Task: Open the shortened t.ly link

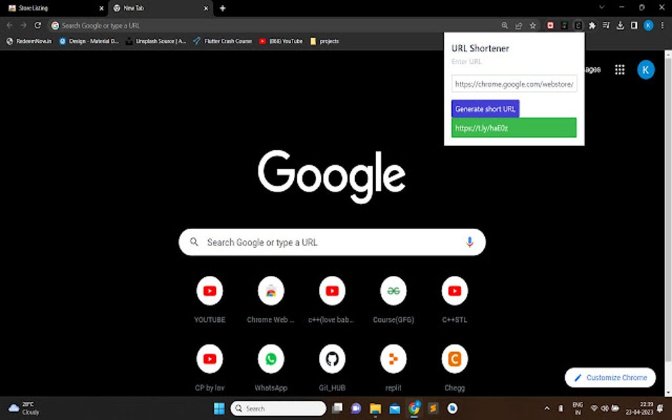Action: click(x=514, y=128)
